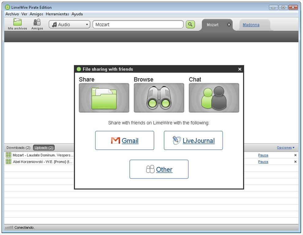Click the connection strength bars icon
The height and width of the screenshot is (235, 303).
click(x=9, y=228)
